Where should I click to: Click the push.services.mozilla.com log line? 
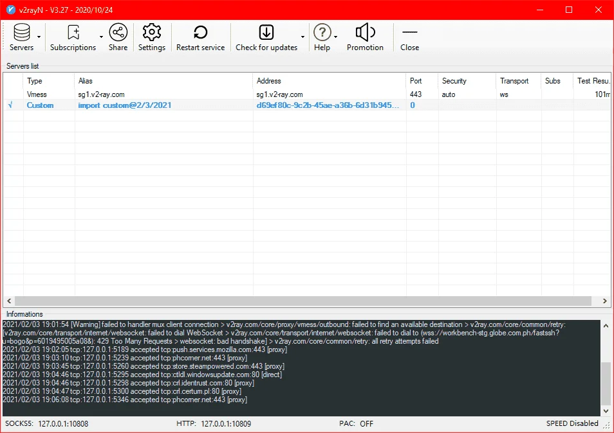145,349
